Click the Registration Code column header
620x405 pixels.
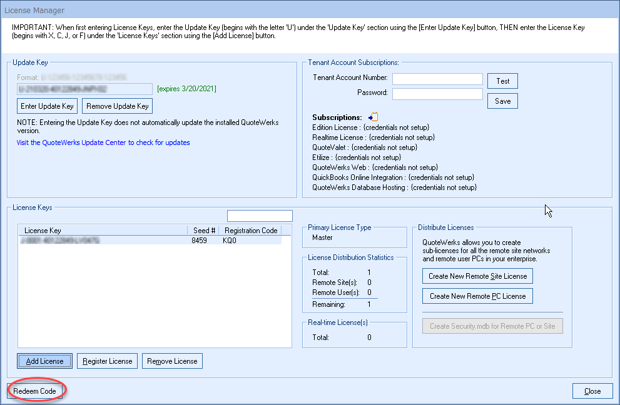(251, 231)
